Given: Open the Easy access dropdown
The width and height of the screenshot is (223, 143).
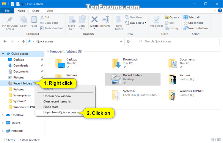Looking at the screenshot, I should click(x=136, y=23).
